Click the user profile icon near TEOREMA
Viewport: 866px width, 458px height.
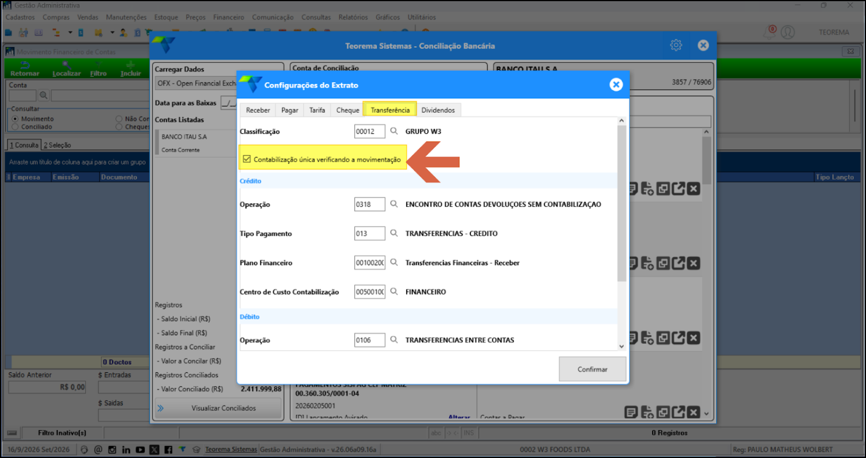pyautogui.click(x=788, y=32)
